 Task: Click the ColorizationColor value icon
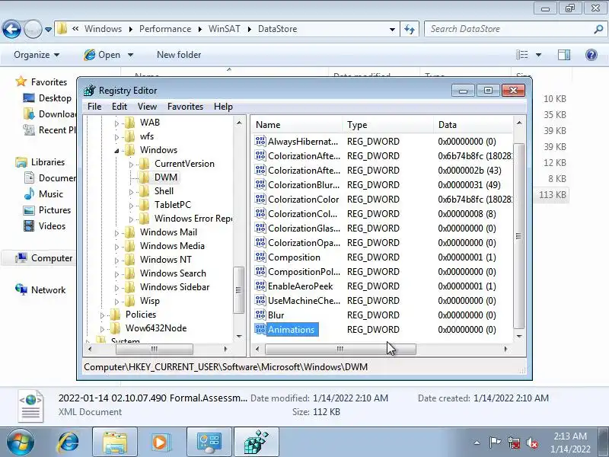pos(260,199)
